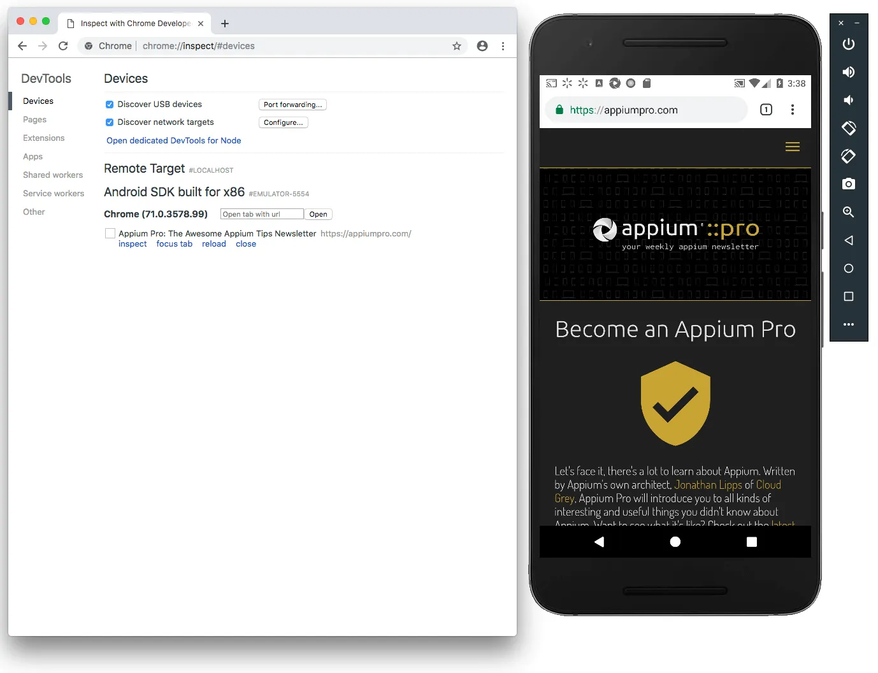Open Appium Pro hamburger menu
This screenshot has height=673, width=878.
793,147
